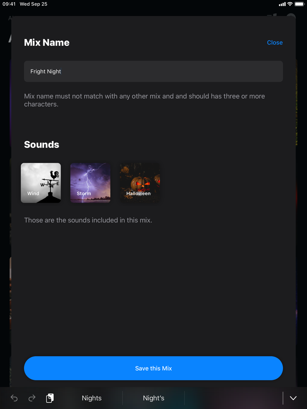Tap the cellular signal bars icon

282,4
